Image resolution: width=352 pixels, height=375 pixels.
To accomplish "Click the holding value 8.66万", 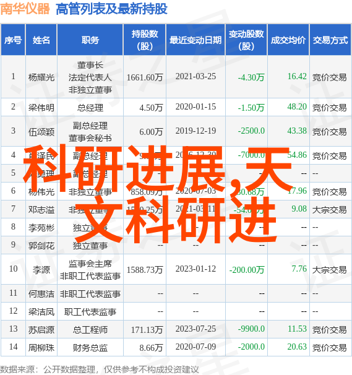I will pos(151,348).
